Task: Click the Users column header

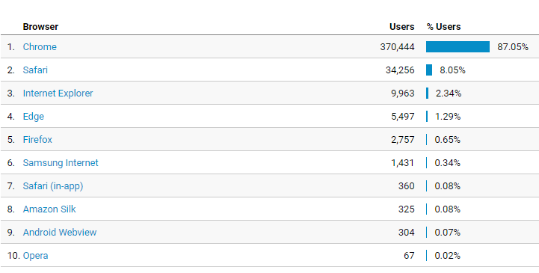Action: [x=402, y=27]
